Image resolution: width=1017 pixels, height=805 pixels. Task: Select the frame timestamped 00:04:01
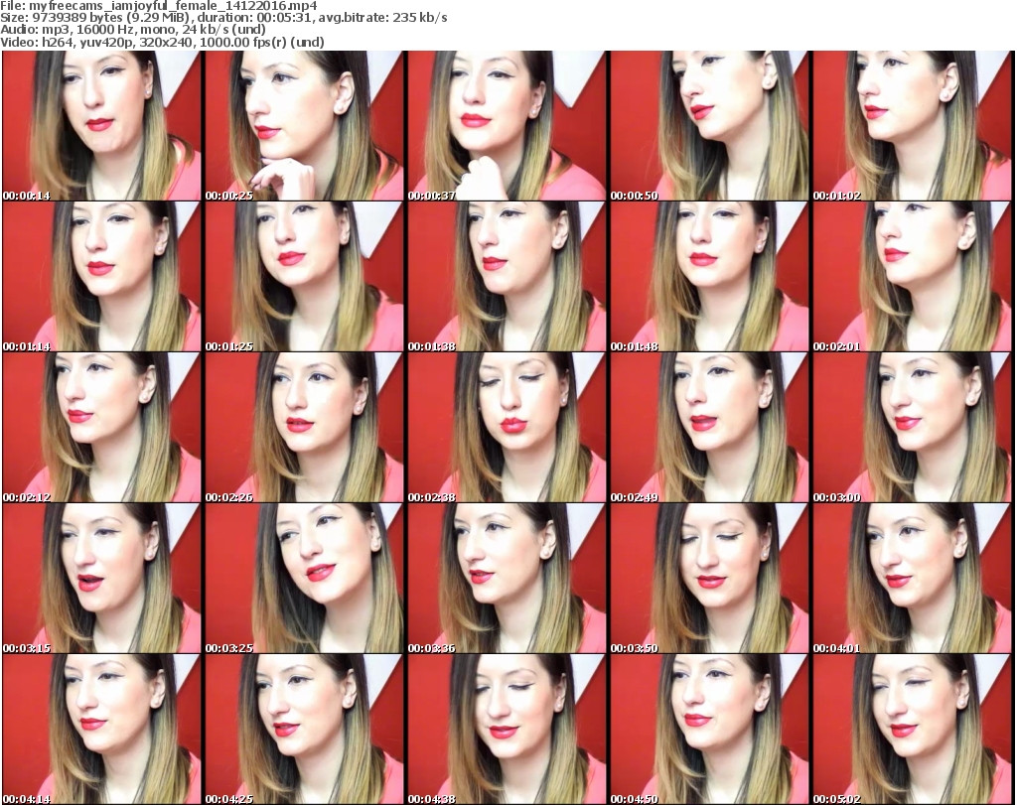coord(912,578)
